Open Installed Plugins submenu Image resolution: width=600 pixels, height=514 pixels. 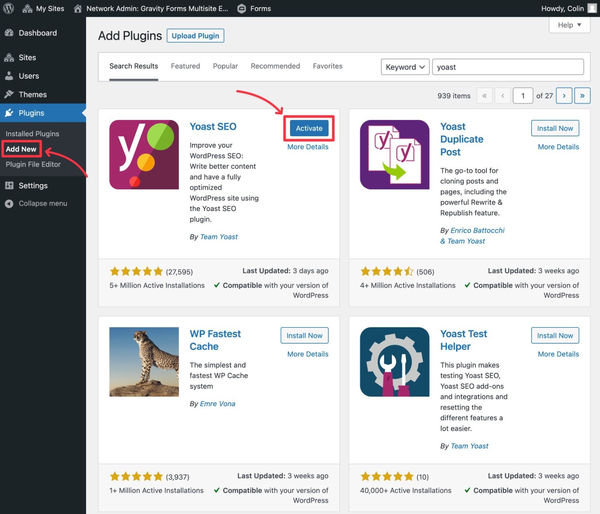(32, 133)
